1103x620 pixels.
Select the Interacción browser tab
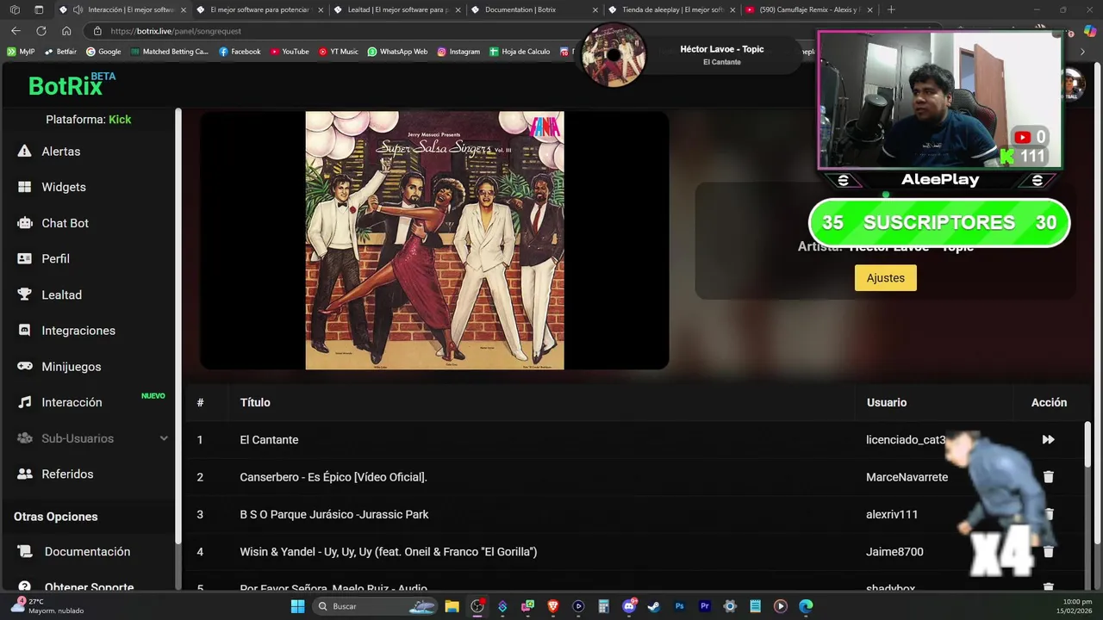(x=122, y=9)
